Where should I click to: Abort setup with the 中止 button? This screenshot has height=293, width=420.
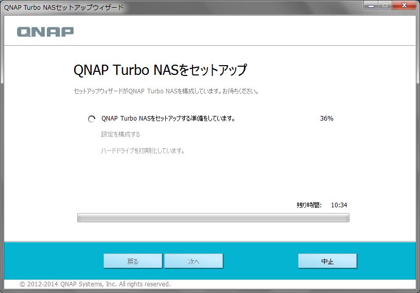coord(327,261)
